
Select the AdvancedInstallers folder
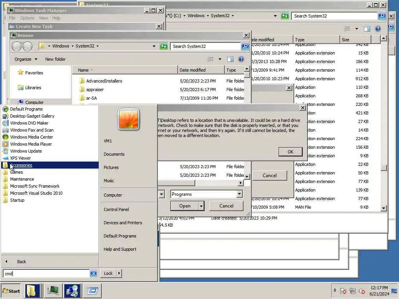coord(104,81)
